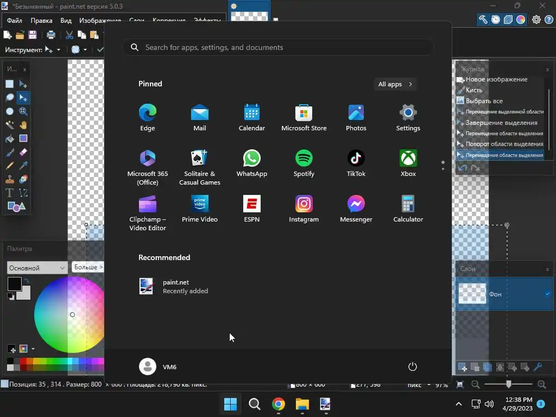Click the Paste clipboard icon
The height and width of the screenshot is (417, 556).
pos(94,35)
